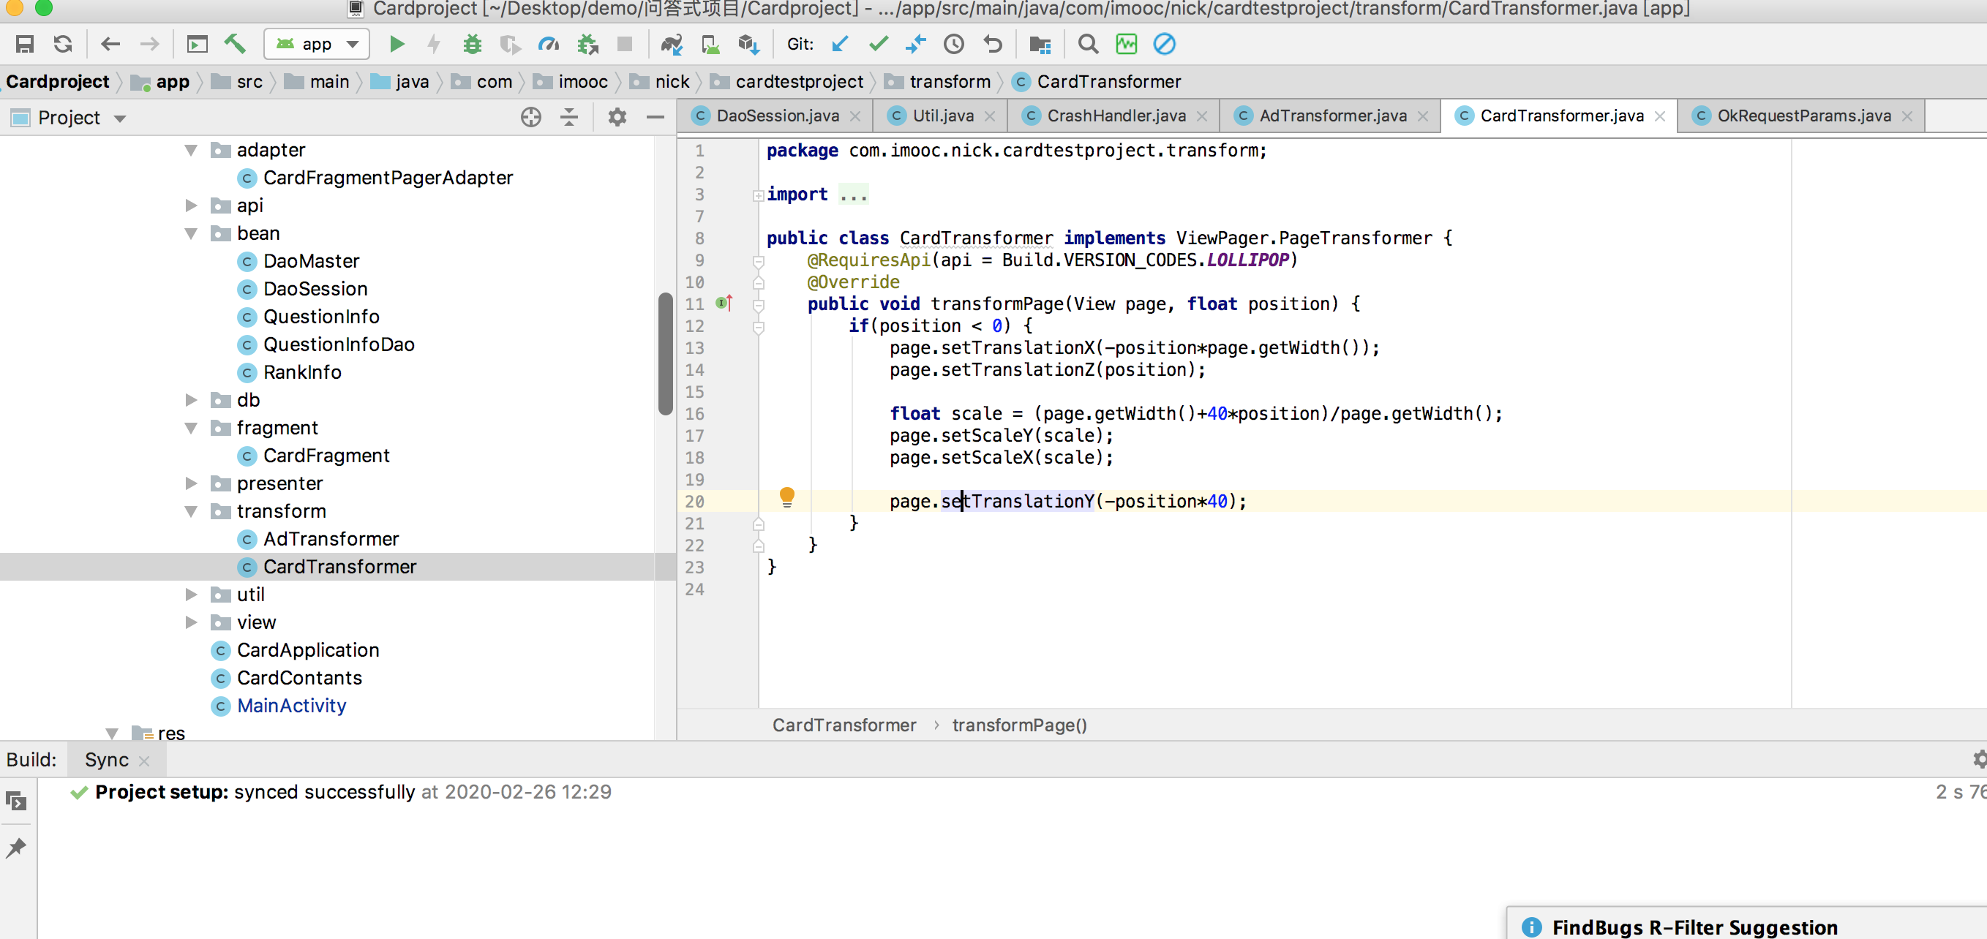This screenshot has width=1987, height=939.
Task: Attach debugger to Android process icon
Action: (587, 44)
